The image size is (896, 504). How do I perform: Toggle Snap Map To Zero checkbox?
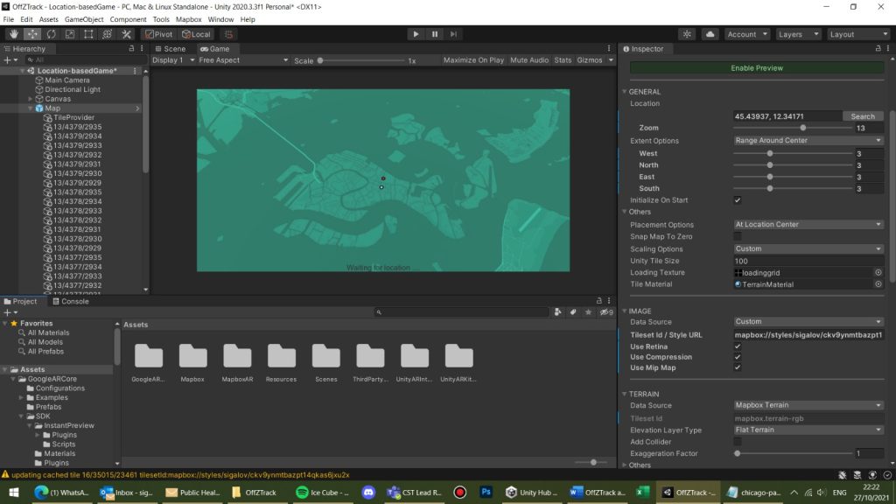738,236
